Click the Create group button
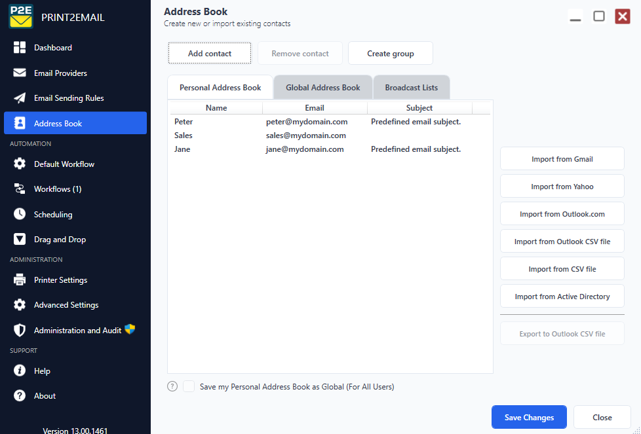The width and height of the screenshot is (641, 434). pos(391,53)
